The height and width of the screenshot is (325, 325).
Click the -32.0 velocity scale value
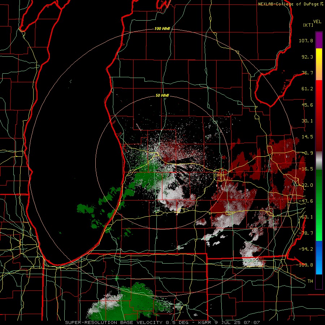306,185
